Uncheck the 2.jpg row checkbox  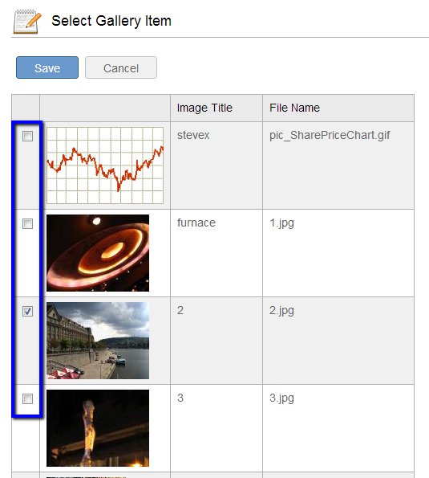[x=28, y=311]
